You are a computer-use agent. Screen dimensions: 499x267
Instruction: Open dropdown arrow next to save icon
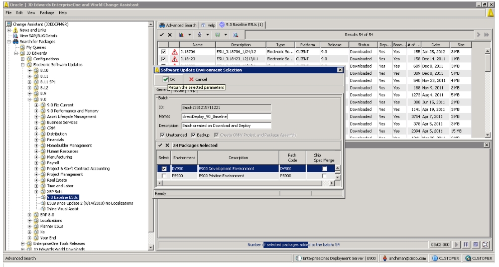tap(225, 35)
